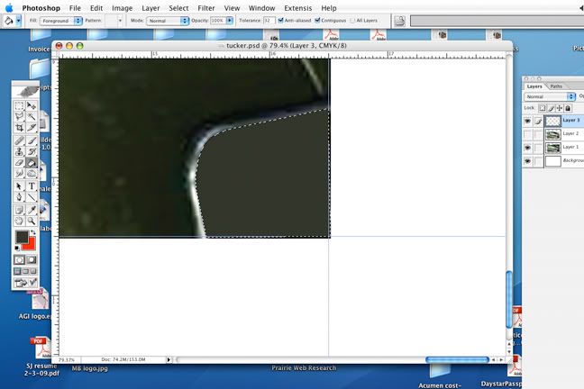Select the Type tool
This screenshot has height=389, width=584.
[32, 186]
